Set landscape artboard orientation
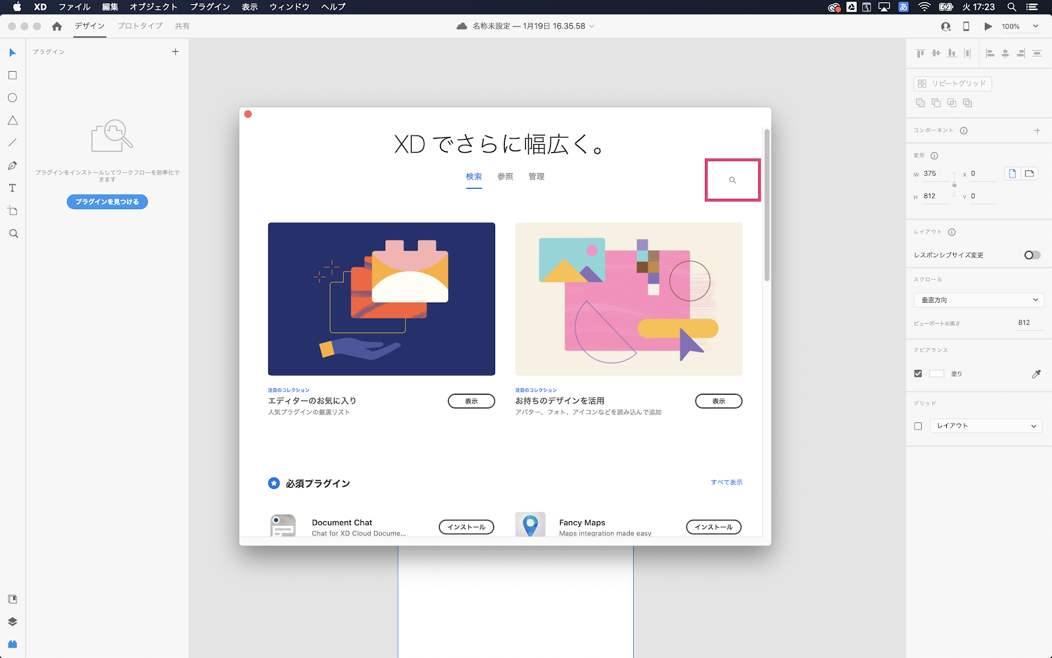This screenshot has width=1052, height=658. (x=1030, y=174)
